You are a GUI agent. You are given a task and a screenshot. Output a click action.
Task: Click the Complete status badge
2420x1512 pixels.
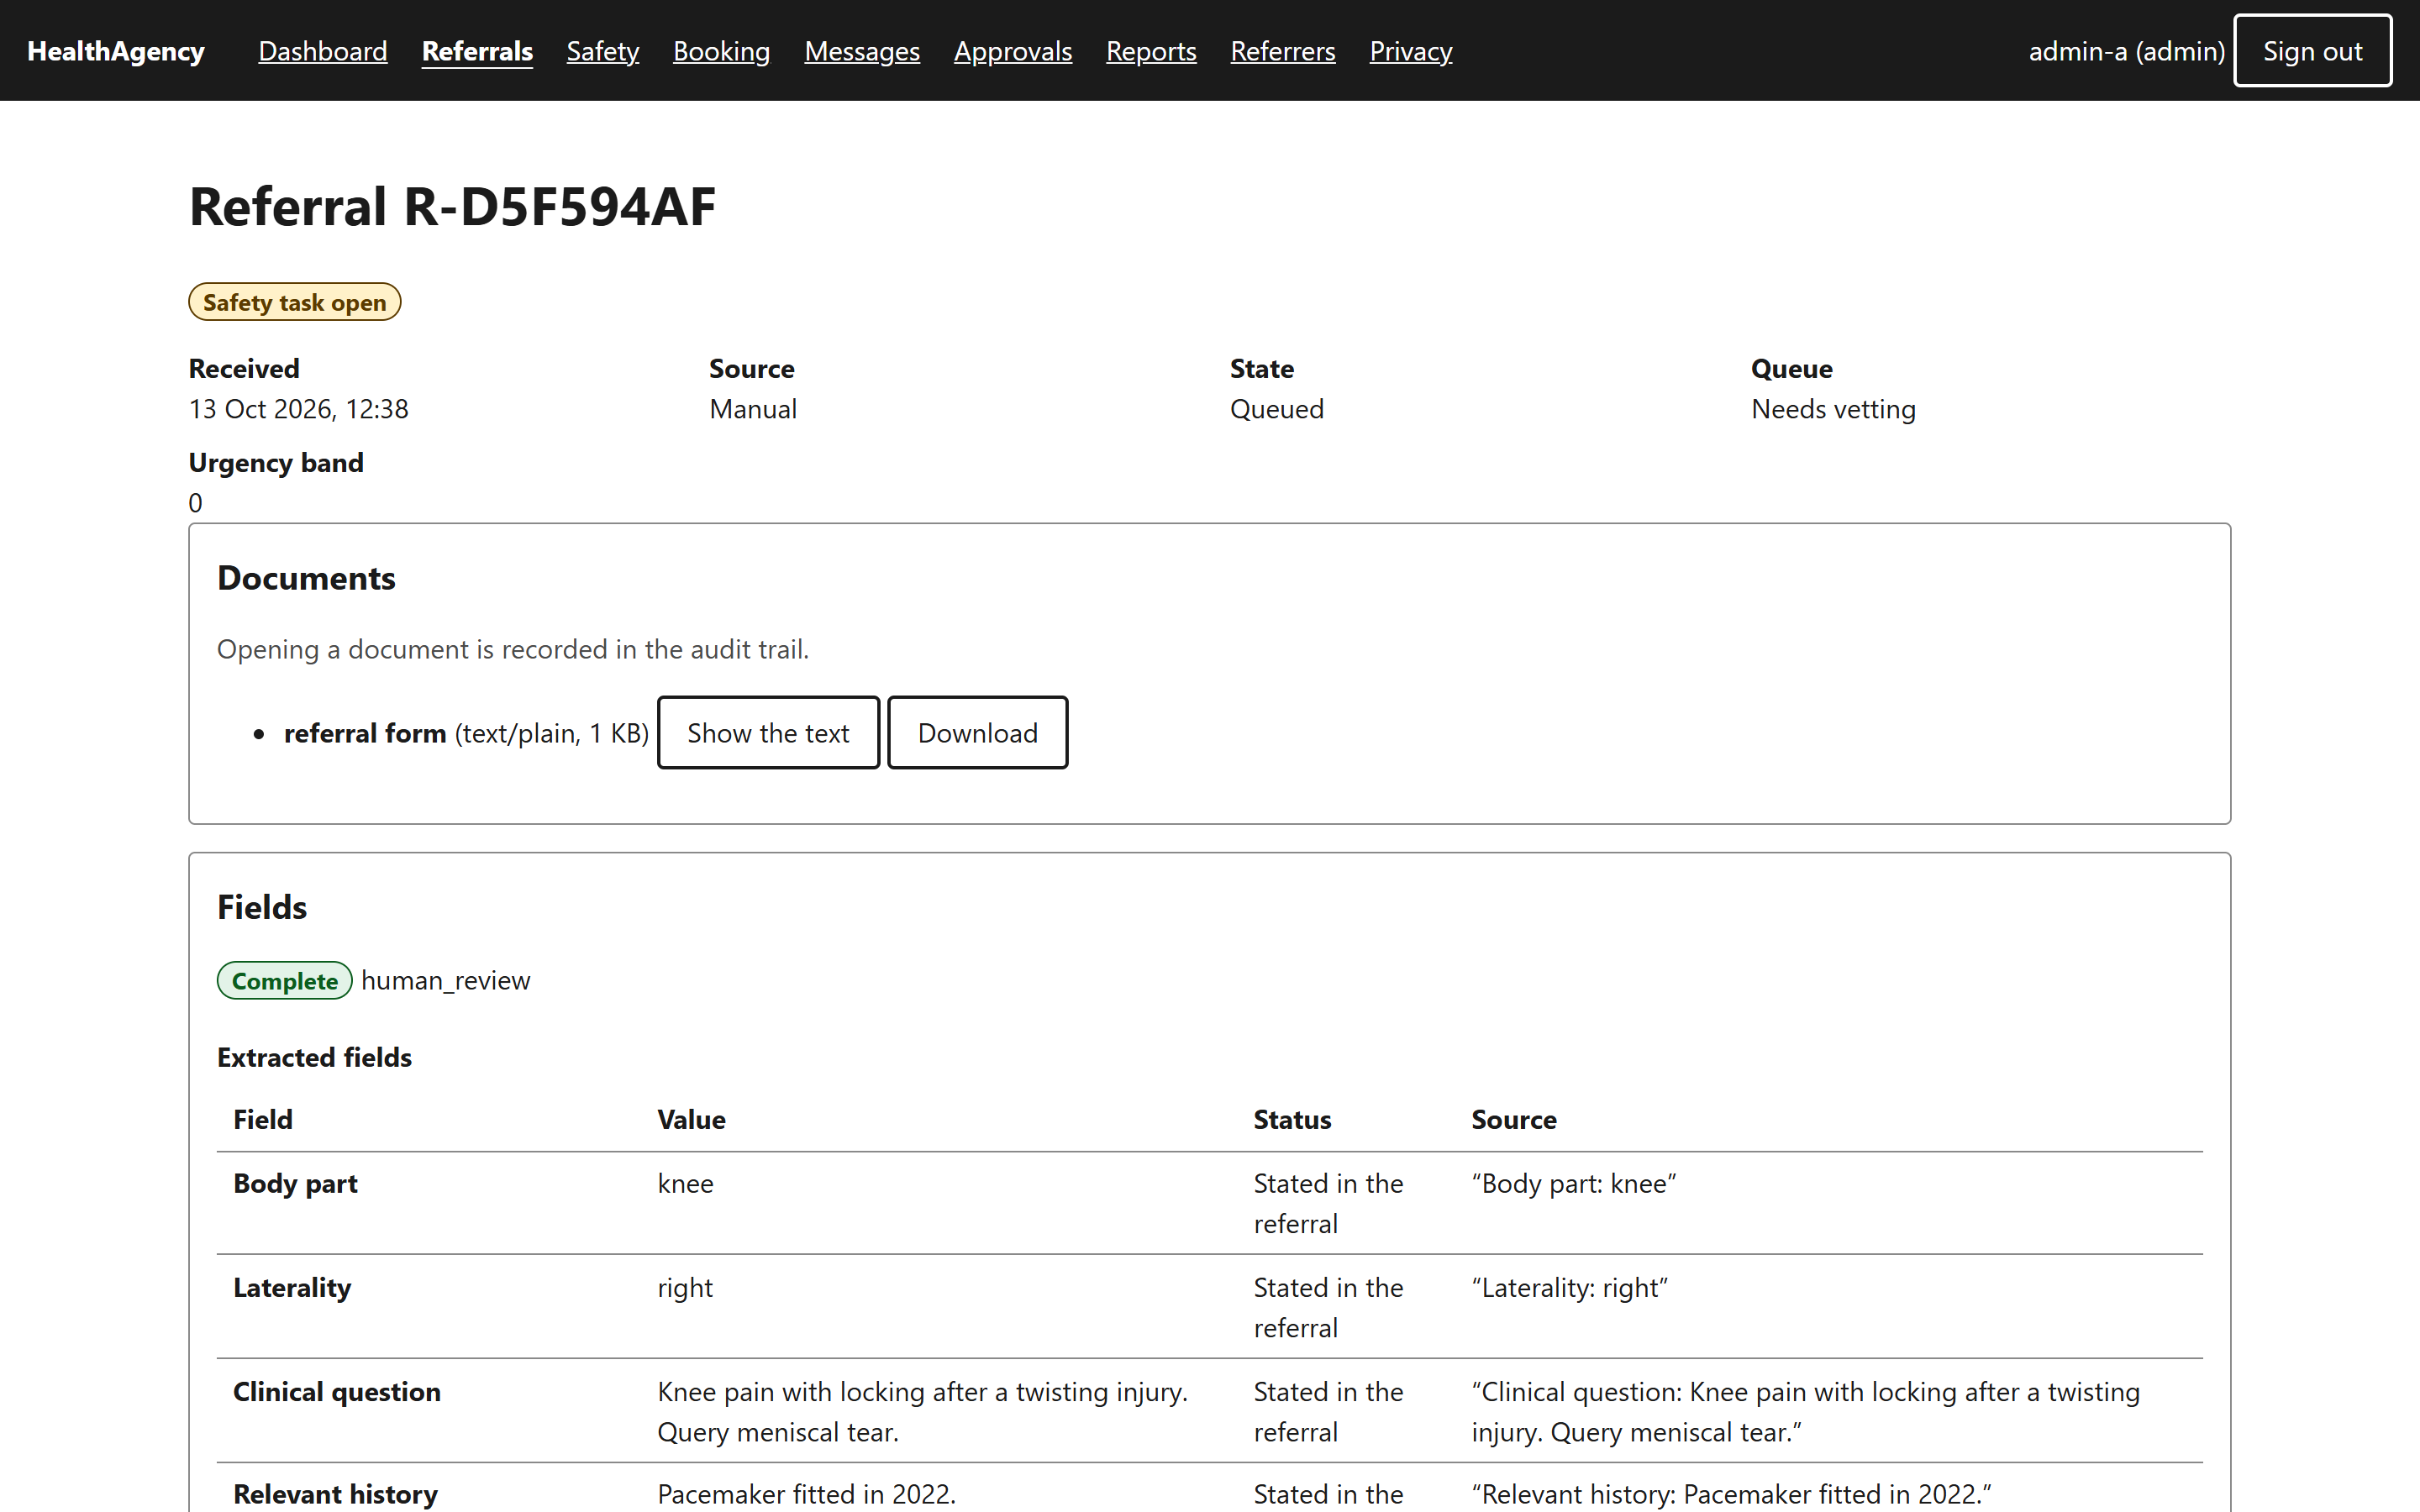pyautogui.click(x=284, y=981)
